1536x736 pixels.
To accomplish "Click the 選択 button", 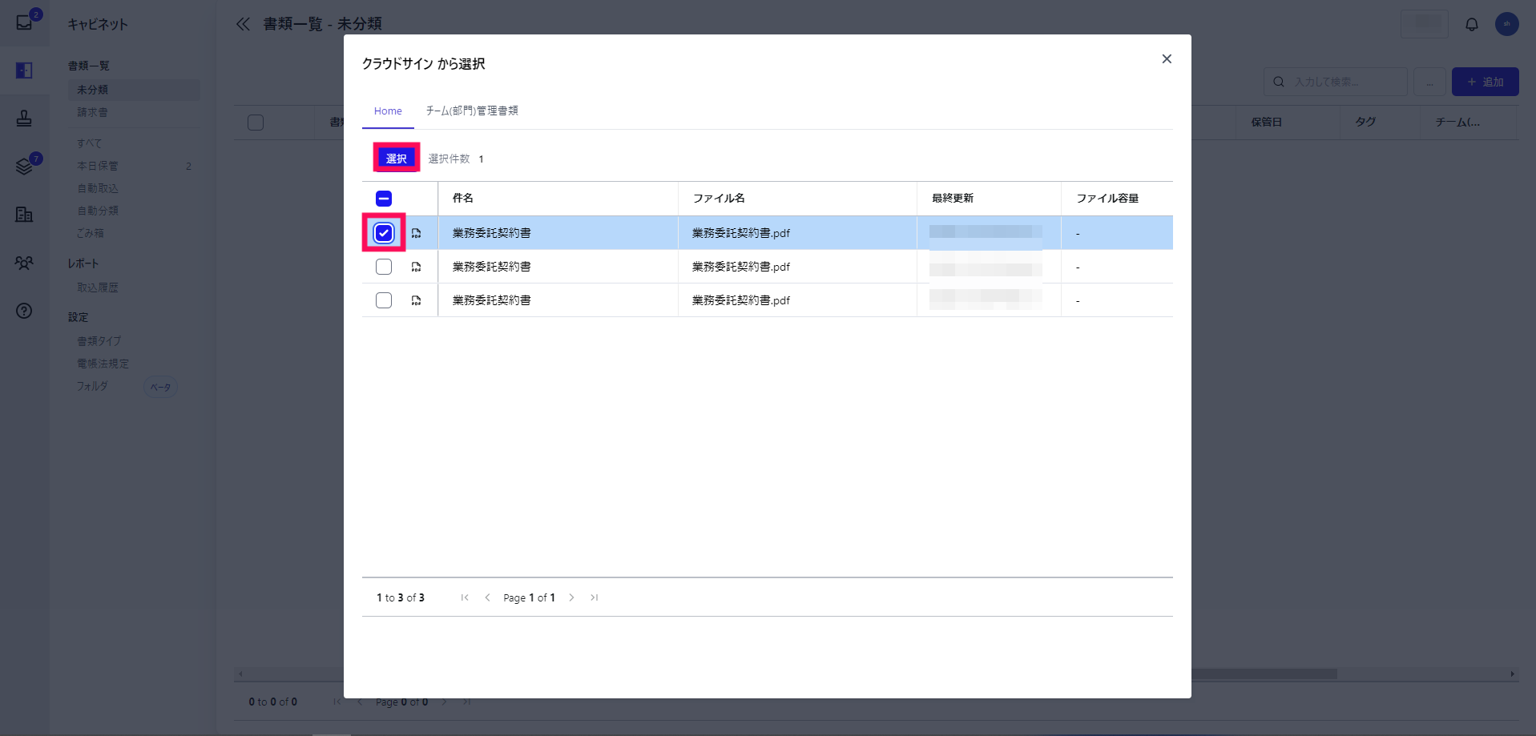I will [x=397, y=159].
